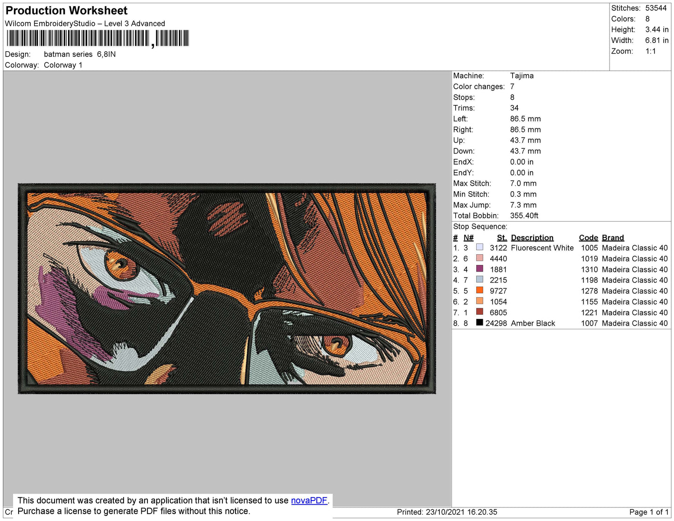The height and width of the screenshot is (521, 674).
Task: Click the light orange 1155 swatch
Action: tap(479, 301)
